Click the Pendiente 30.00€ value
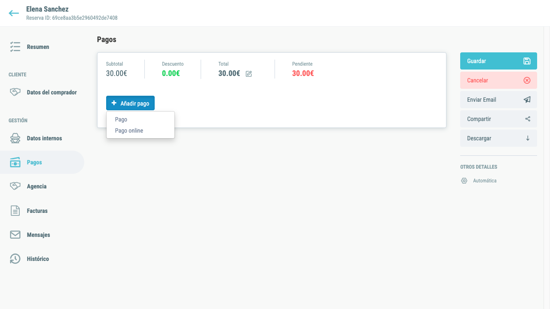 click(303, 73)
